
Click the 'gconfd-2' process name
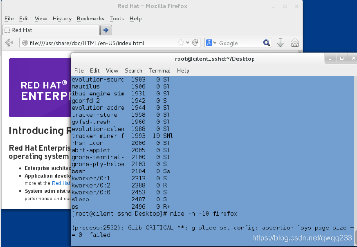coord(85,101)
